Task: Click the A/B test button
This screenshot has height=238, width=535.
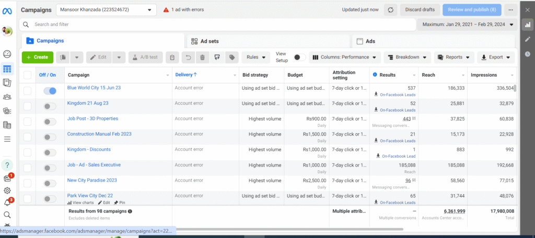Action: tap(146, 57)
